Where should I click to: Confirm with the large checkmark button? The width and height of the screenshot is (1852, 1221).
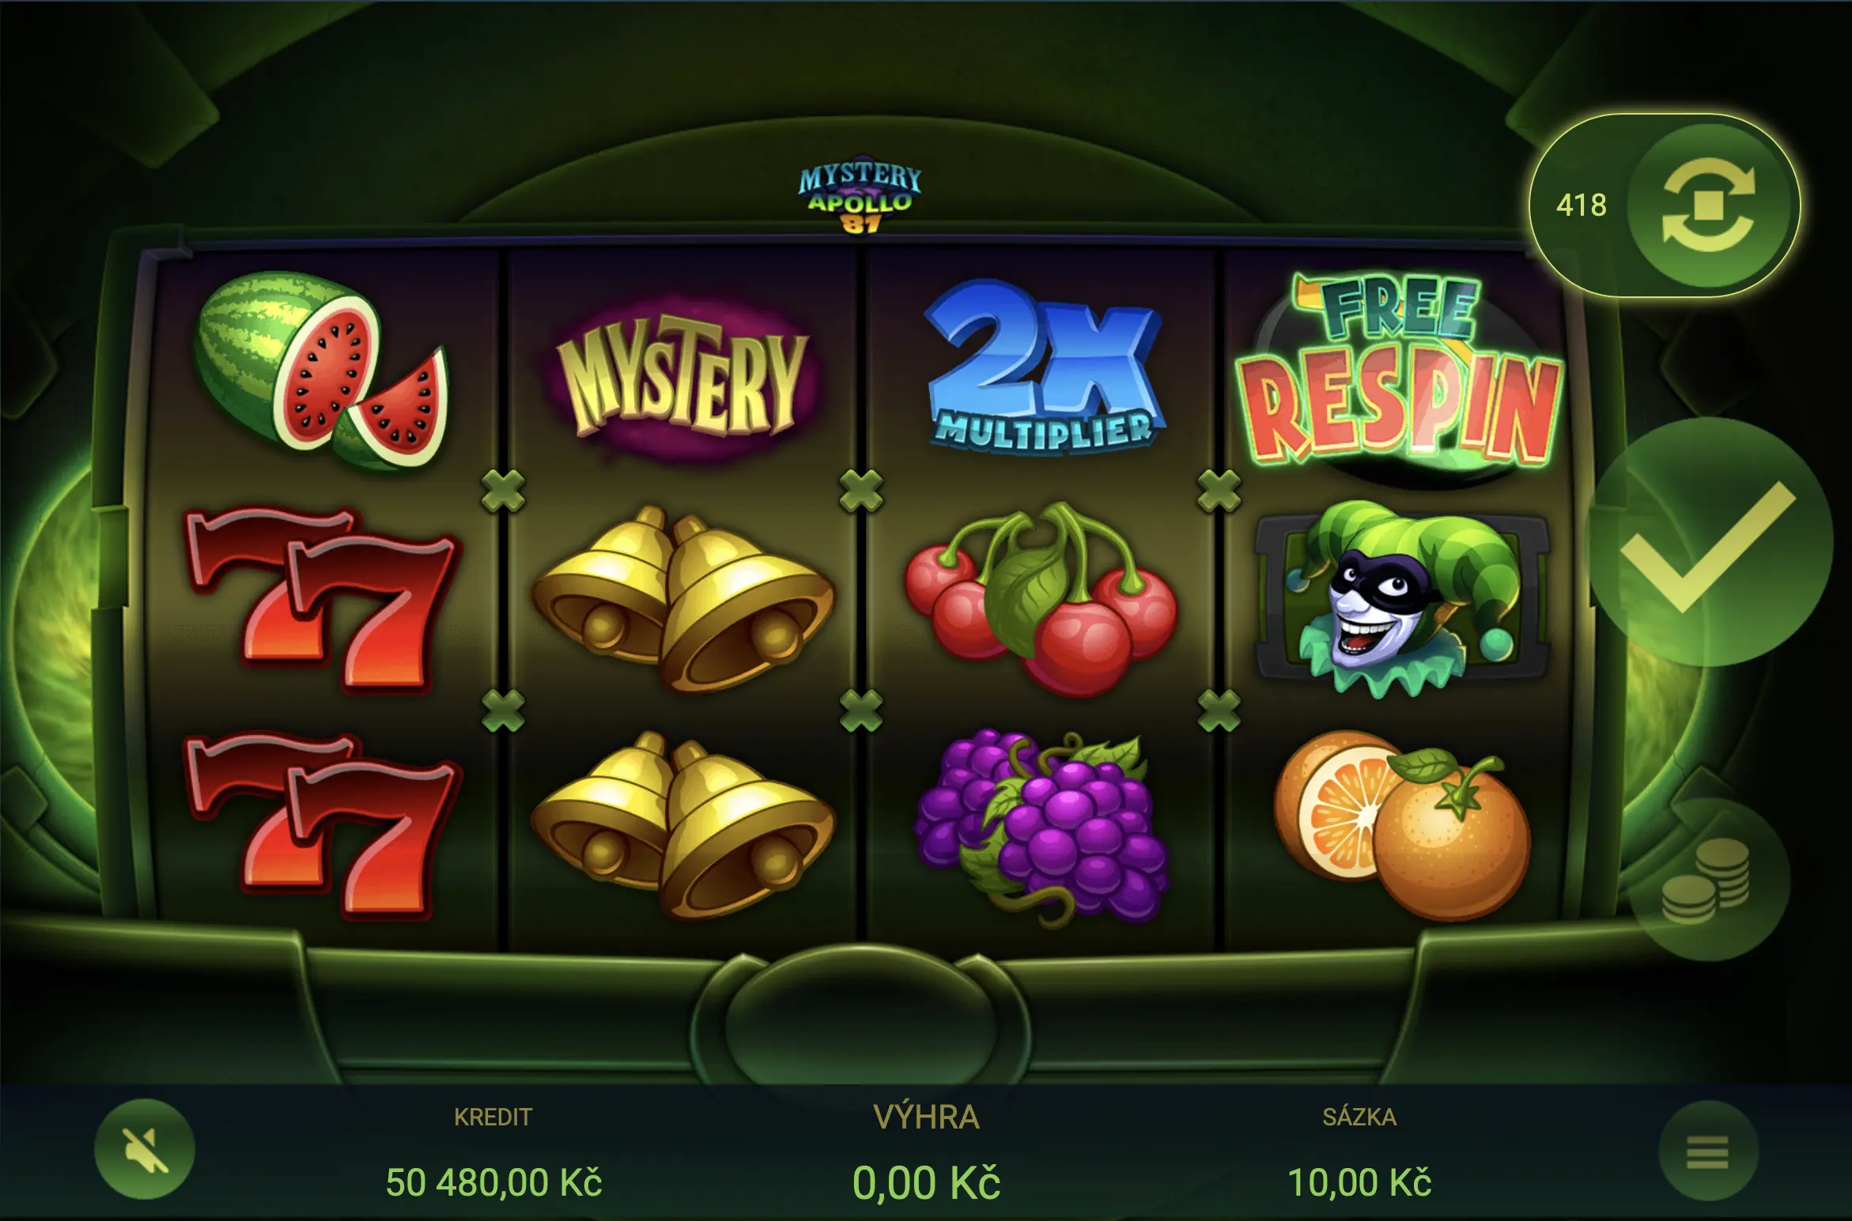click(x=1710, y=543)
